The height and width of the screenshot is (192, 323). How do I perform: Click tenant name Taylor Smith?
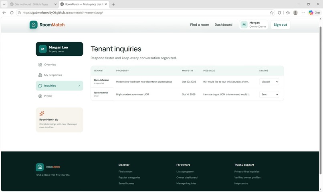point(101,93)
